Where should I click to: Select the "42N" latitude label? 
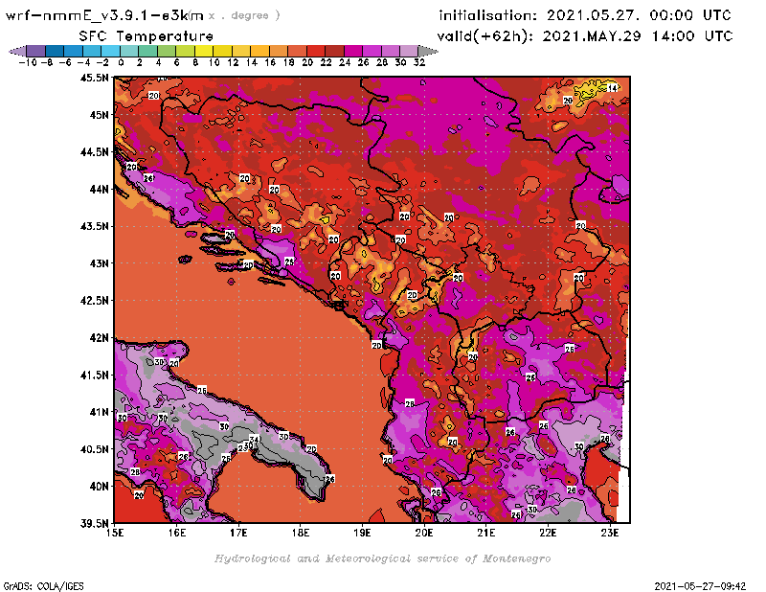pos(100,338)
